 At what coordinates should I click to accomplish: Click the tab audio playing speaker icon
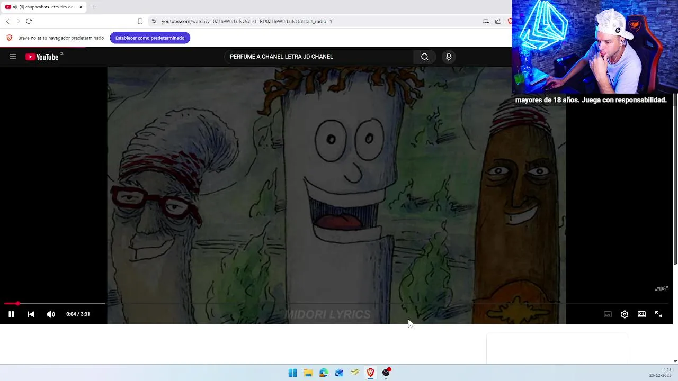pyautogui.click(x=14, y=7)
